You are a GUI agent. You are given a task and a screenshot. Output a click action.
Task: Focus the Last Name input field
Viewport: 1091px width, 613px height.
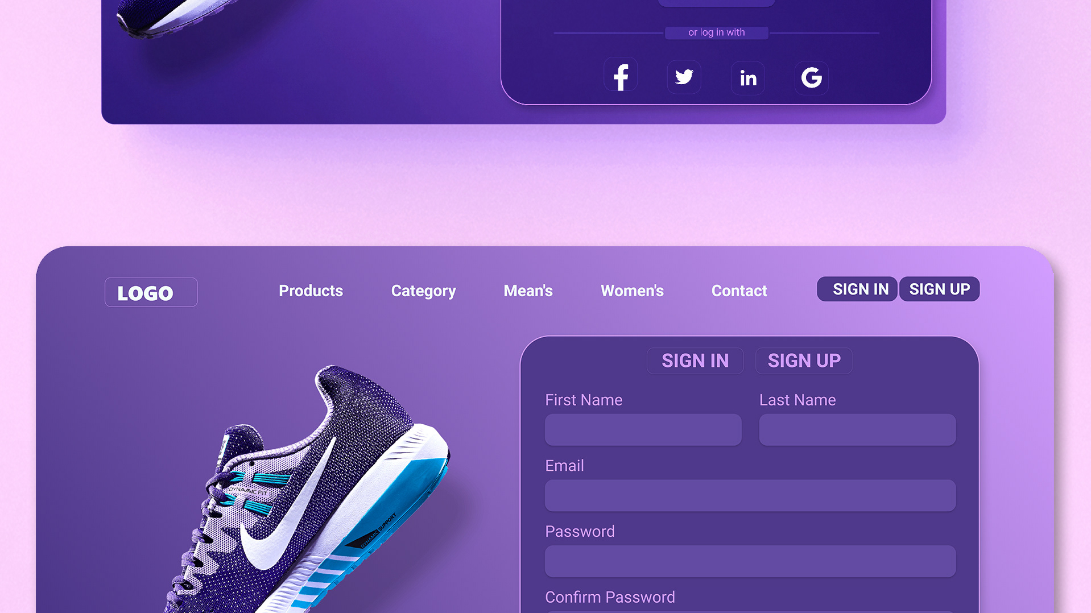857,430
